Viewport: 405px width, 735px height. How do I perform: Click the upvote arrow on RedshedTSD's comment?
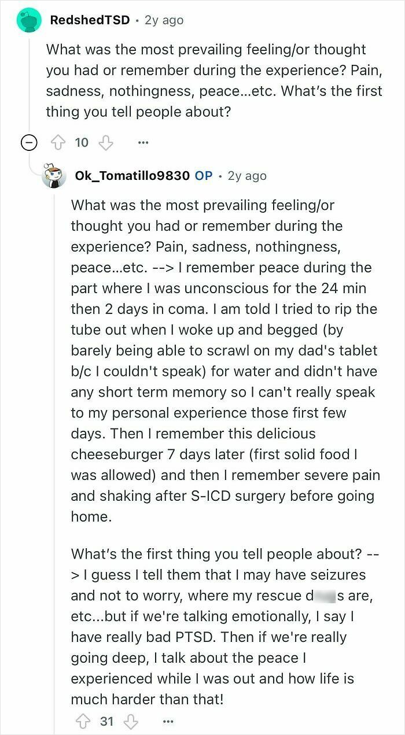[x=59, y=142]
